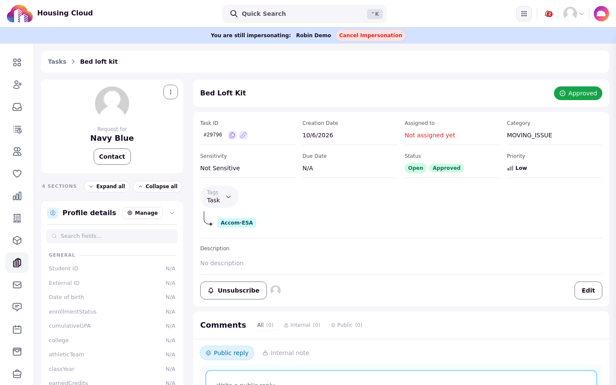This screenshot has height=385, width=616.
Task: Click the Accom-ESA tag
Action: pos(237,223)
